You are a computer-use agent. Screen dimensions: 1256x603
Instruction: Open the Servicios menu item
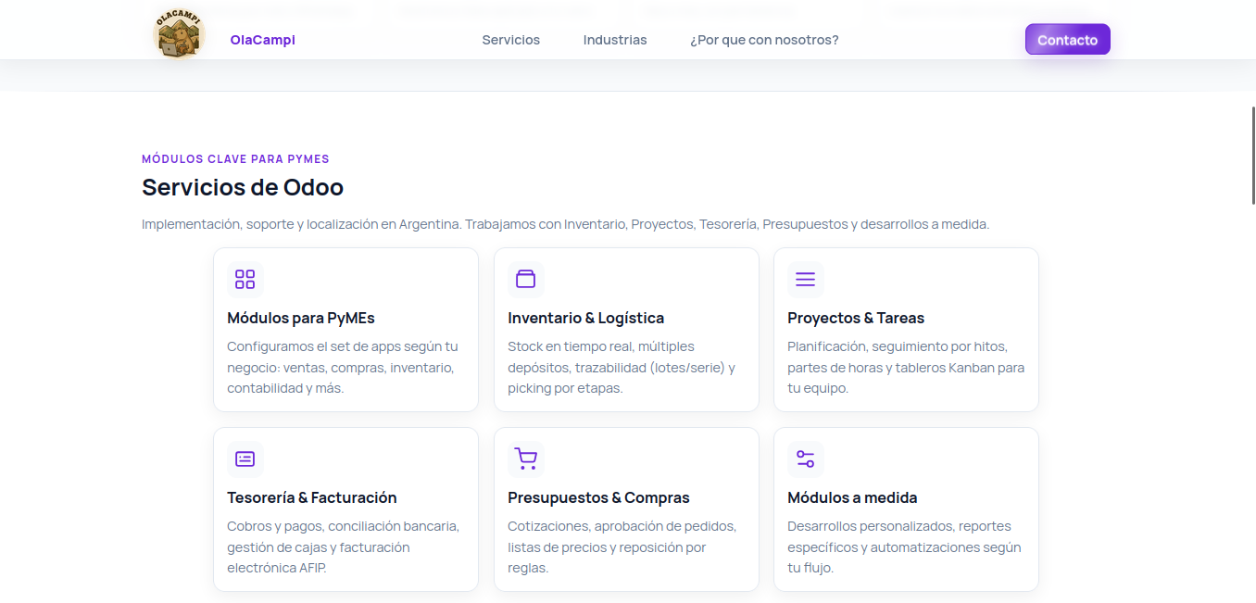click(510, 40)
